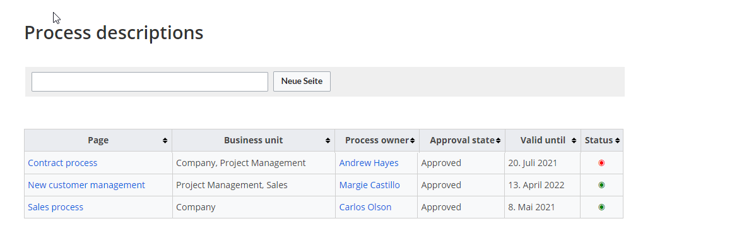The height and width of the screenshot is (245, 732).
Task: Sort by Business unit arrow icon
Action: [x=328, y=140]
